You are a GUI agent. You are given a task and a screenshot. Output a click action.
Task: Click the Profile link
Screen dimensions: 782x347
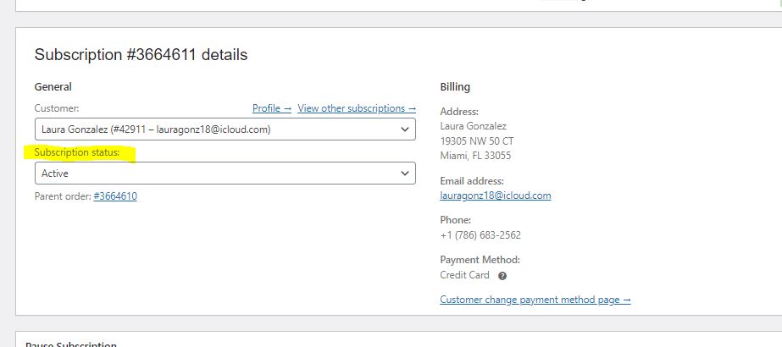[x=272, y=108]
